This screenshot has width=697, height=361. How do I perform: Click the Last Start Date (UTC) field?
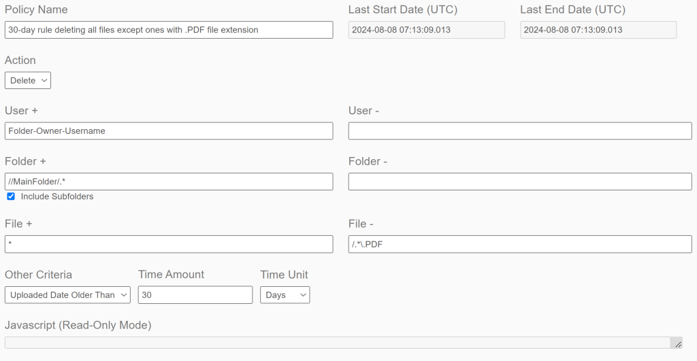pos(427,30)
